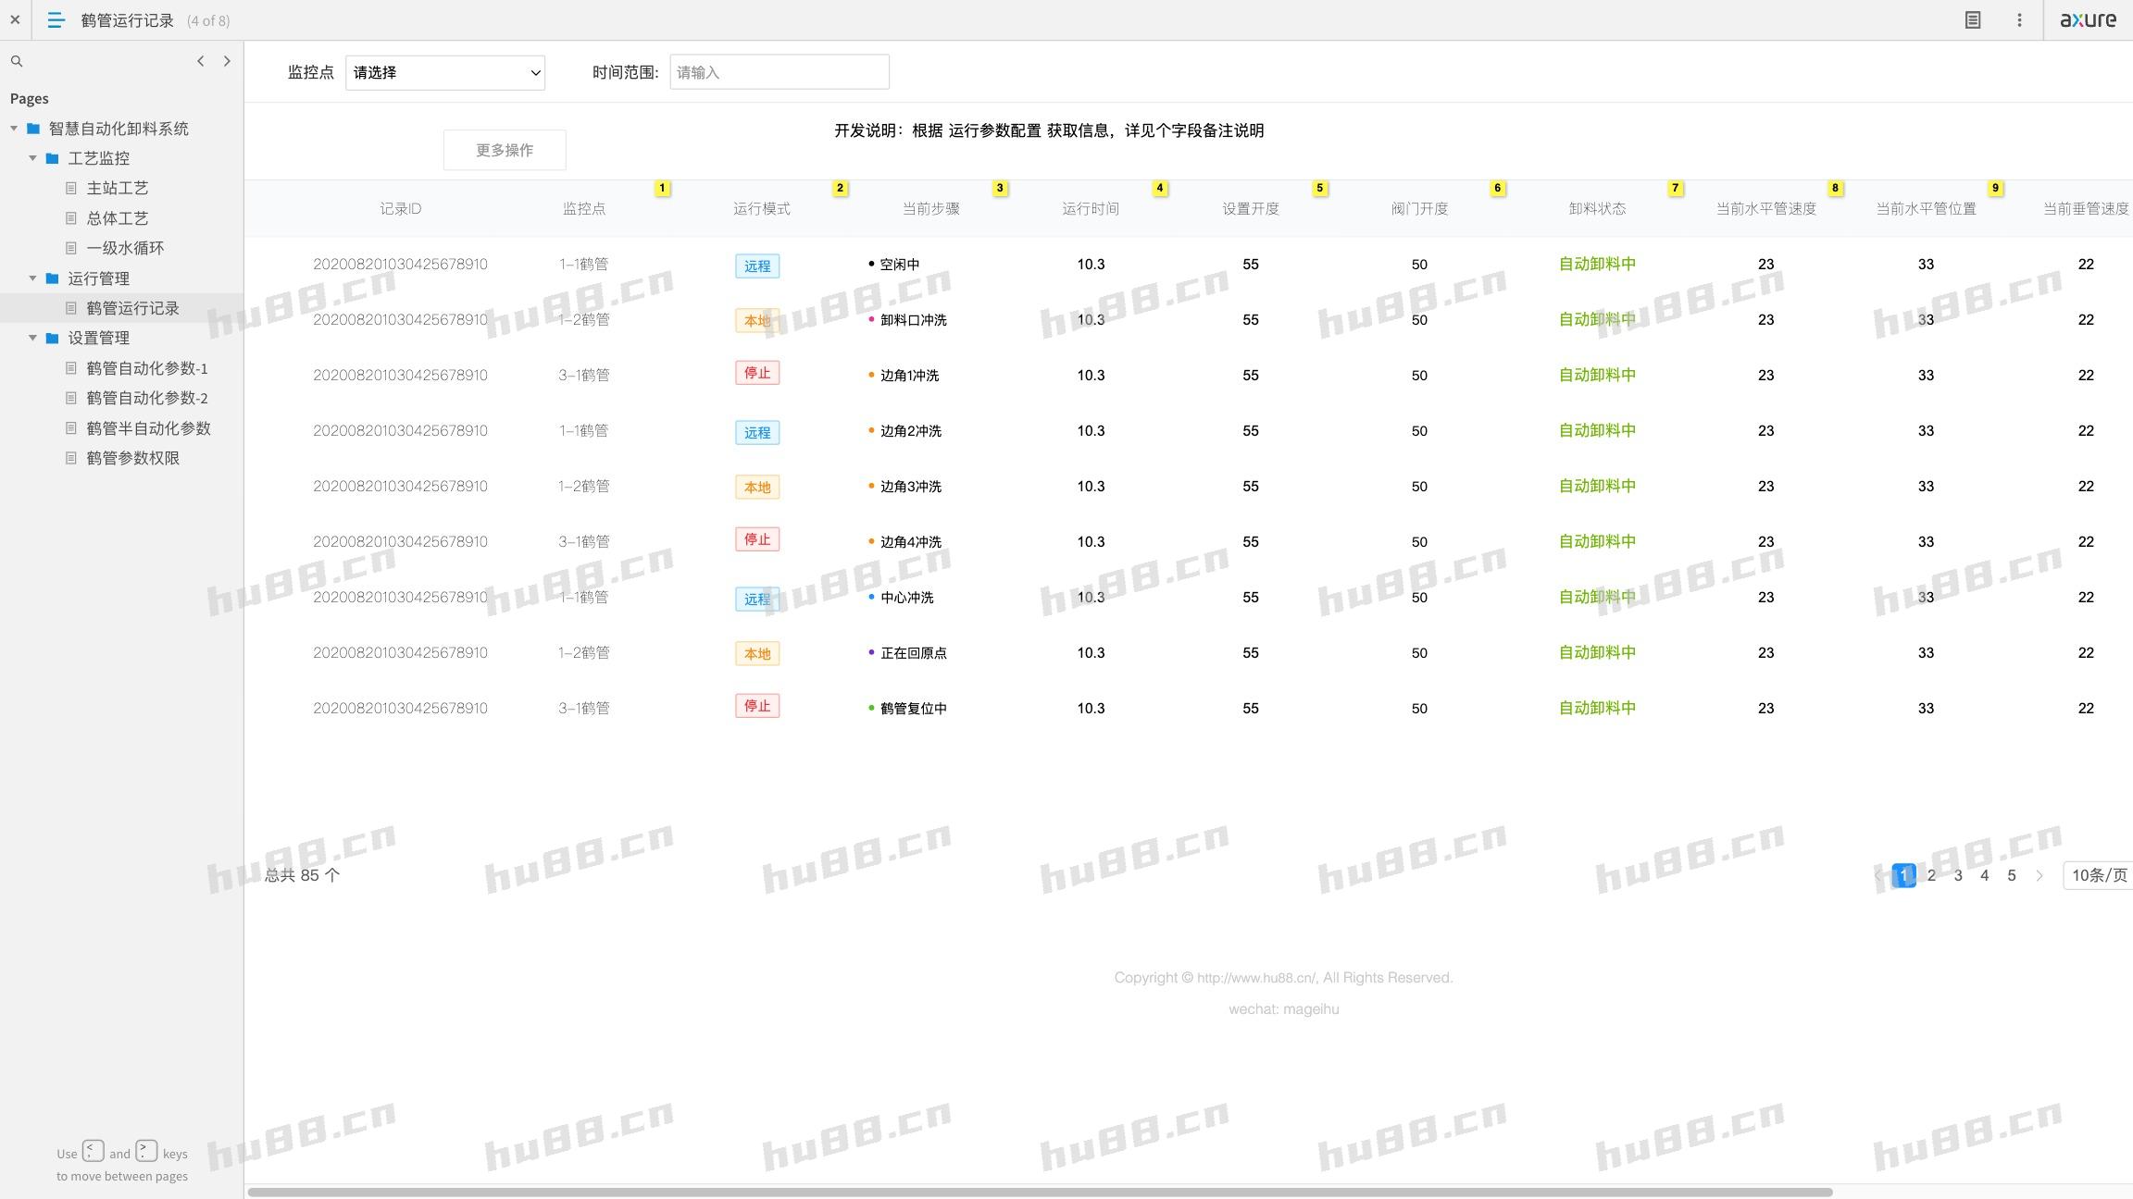Close the sidebar with the X icon

tap(15, 19)
